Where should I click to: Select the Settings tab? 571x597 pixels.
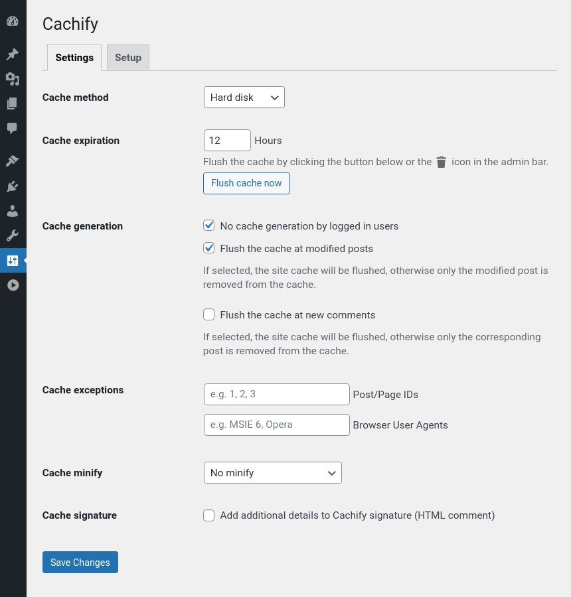[x=74, y=58]
